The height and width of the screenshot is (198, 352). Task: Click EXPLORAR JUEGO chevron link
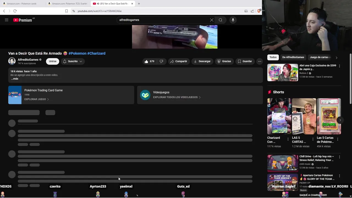coord(37,99)
